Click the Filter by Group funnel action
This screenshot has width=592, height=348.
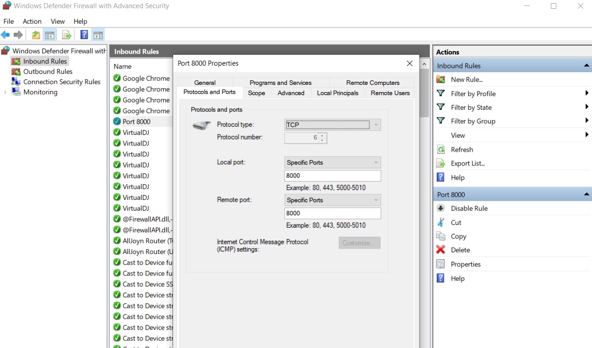pos(473,121)
